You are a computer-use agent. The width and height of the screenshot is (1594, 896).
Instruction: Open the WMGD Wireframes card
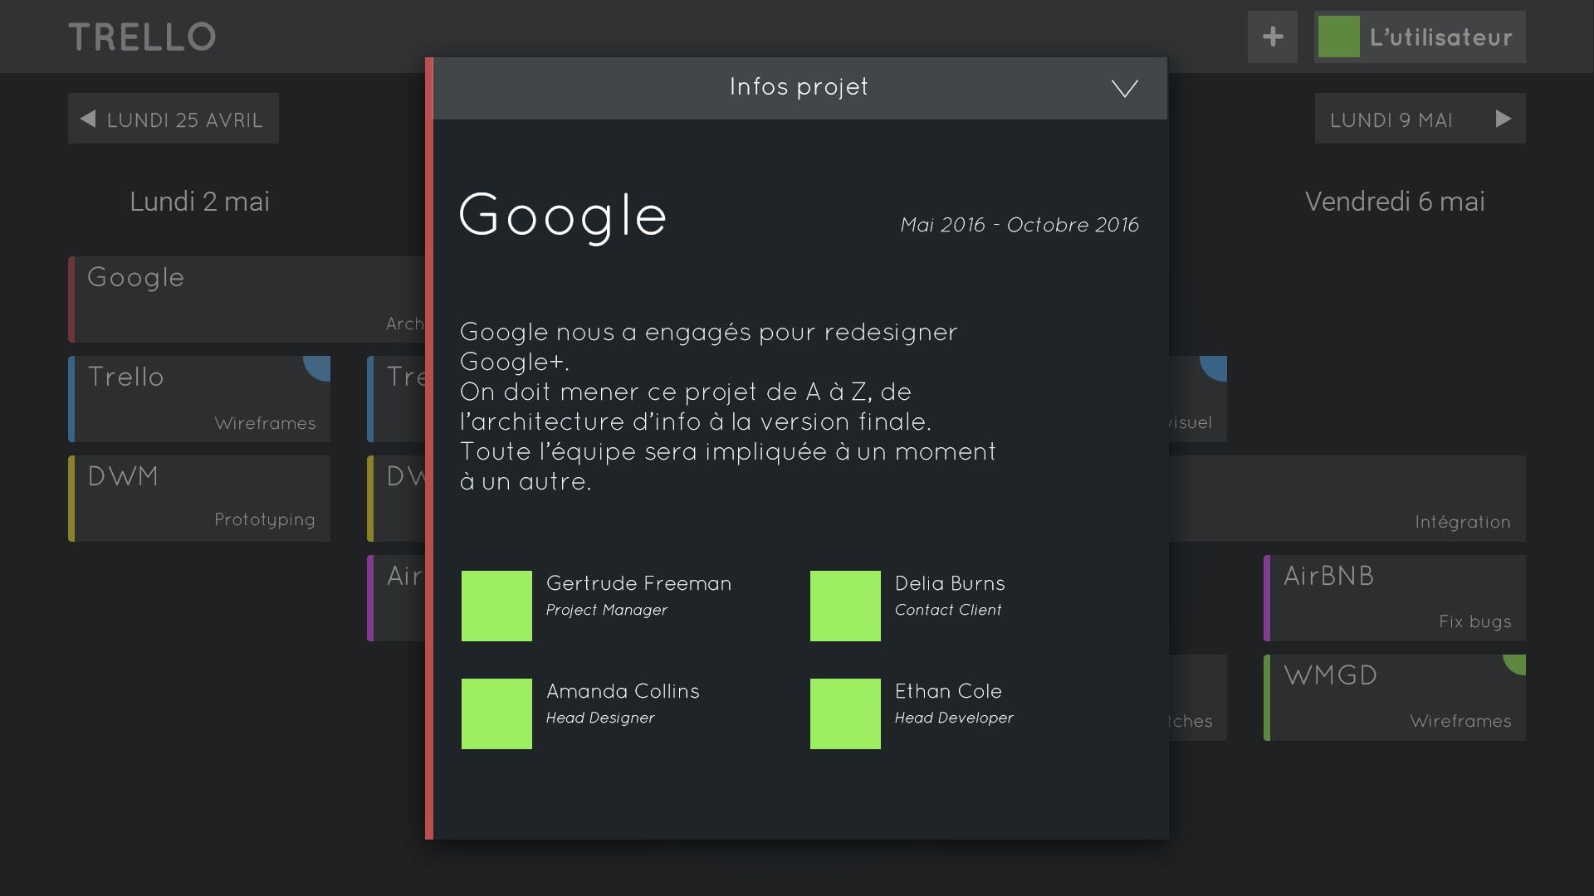click(1395, 697)
